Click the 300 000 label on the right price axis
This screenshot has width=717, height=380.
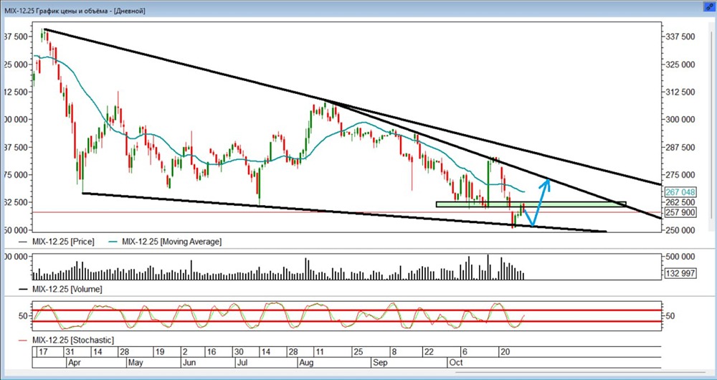[681, 119]
